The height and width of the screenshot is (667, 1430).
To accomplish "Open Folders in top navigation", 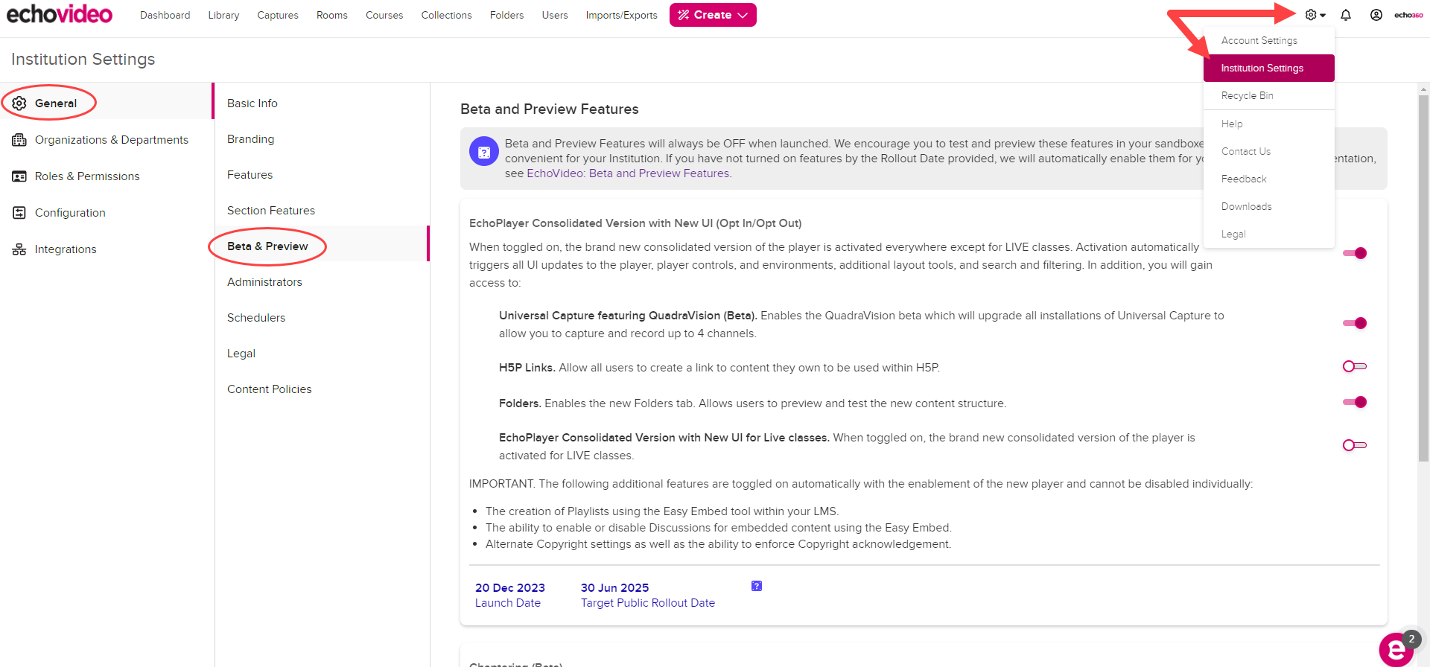I will coord(506,15).
